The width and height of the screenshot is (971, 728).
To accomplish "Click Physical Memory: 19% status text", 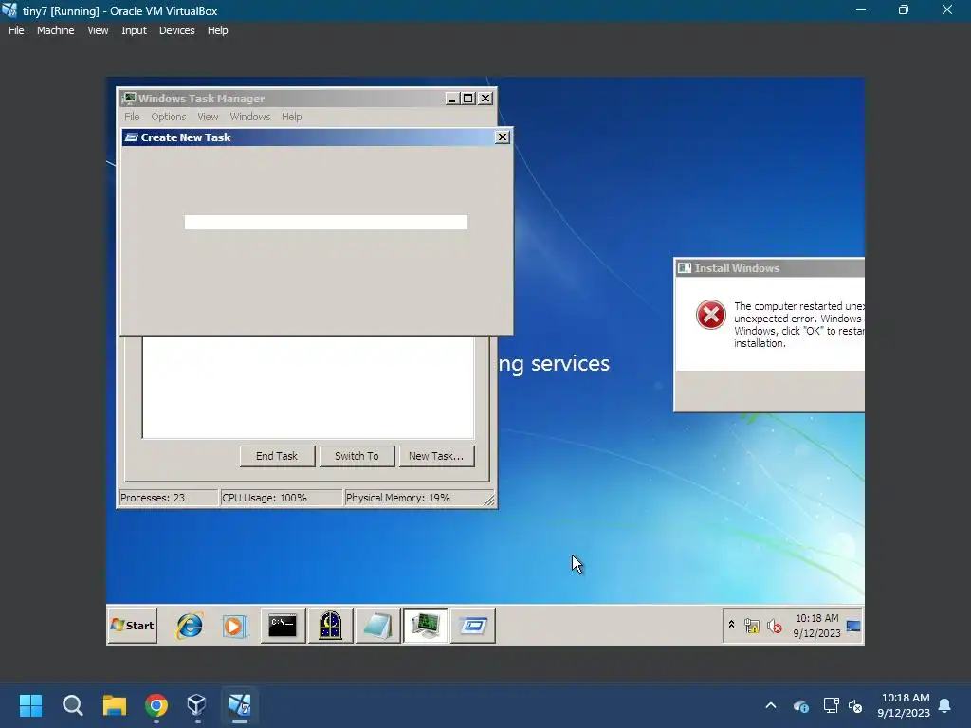I will click(397, 498).
